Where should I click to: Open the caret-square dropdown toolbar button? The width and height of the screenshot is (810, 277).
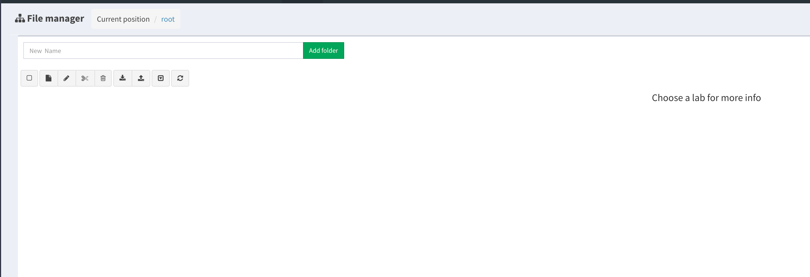161,78
